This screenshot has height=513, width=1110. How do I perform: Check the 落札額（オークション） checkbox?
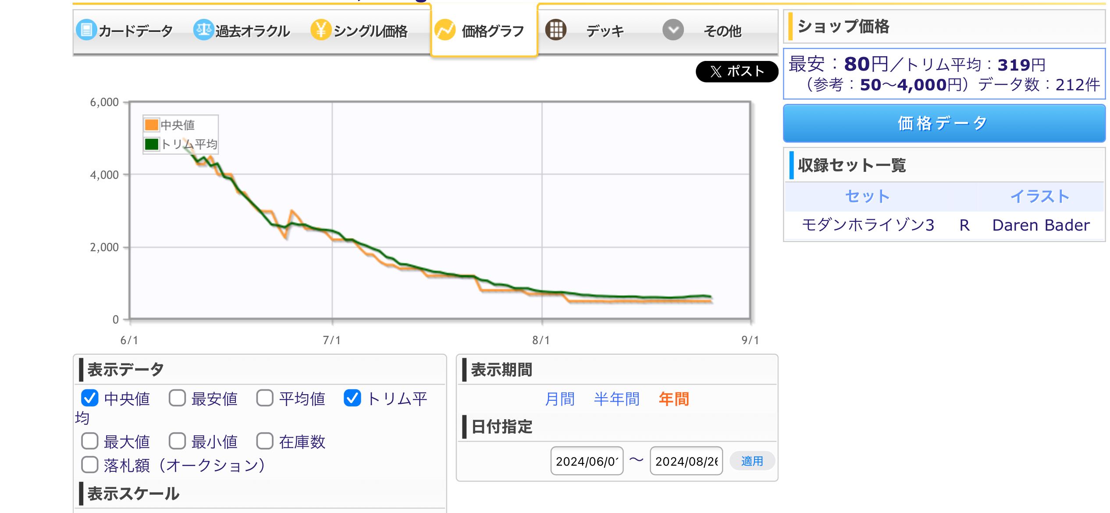pos(90,465)
